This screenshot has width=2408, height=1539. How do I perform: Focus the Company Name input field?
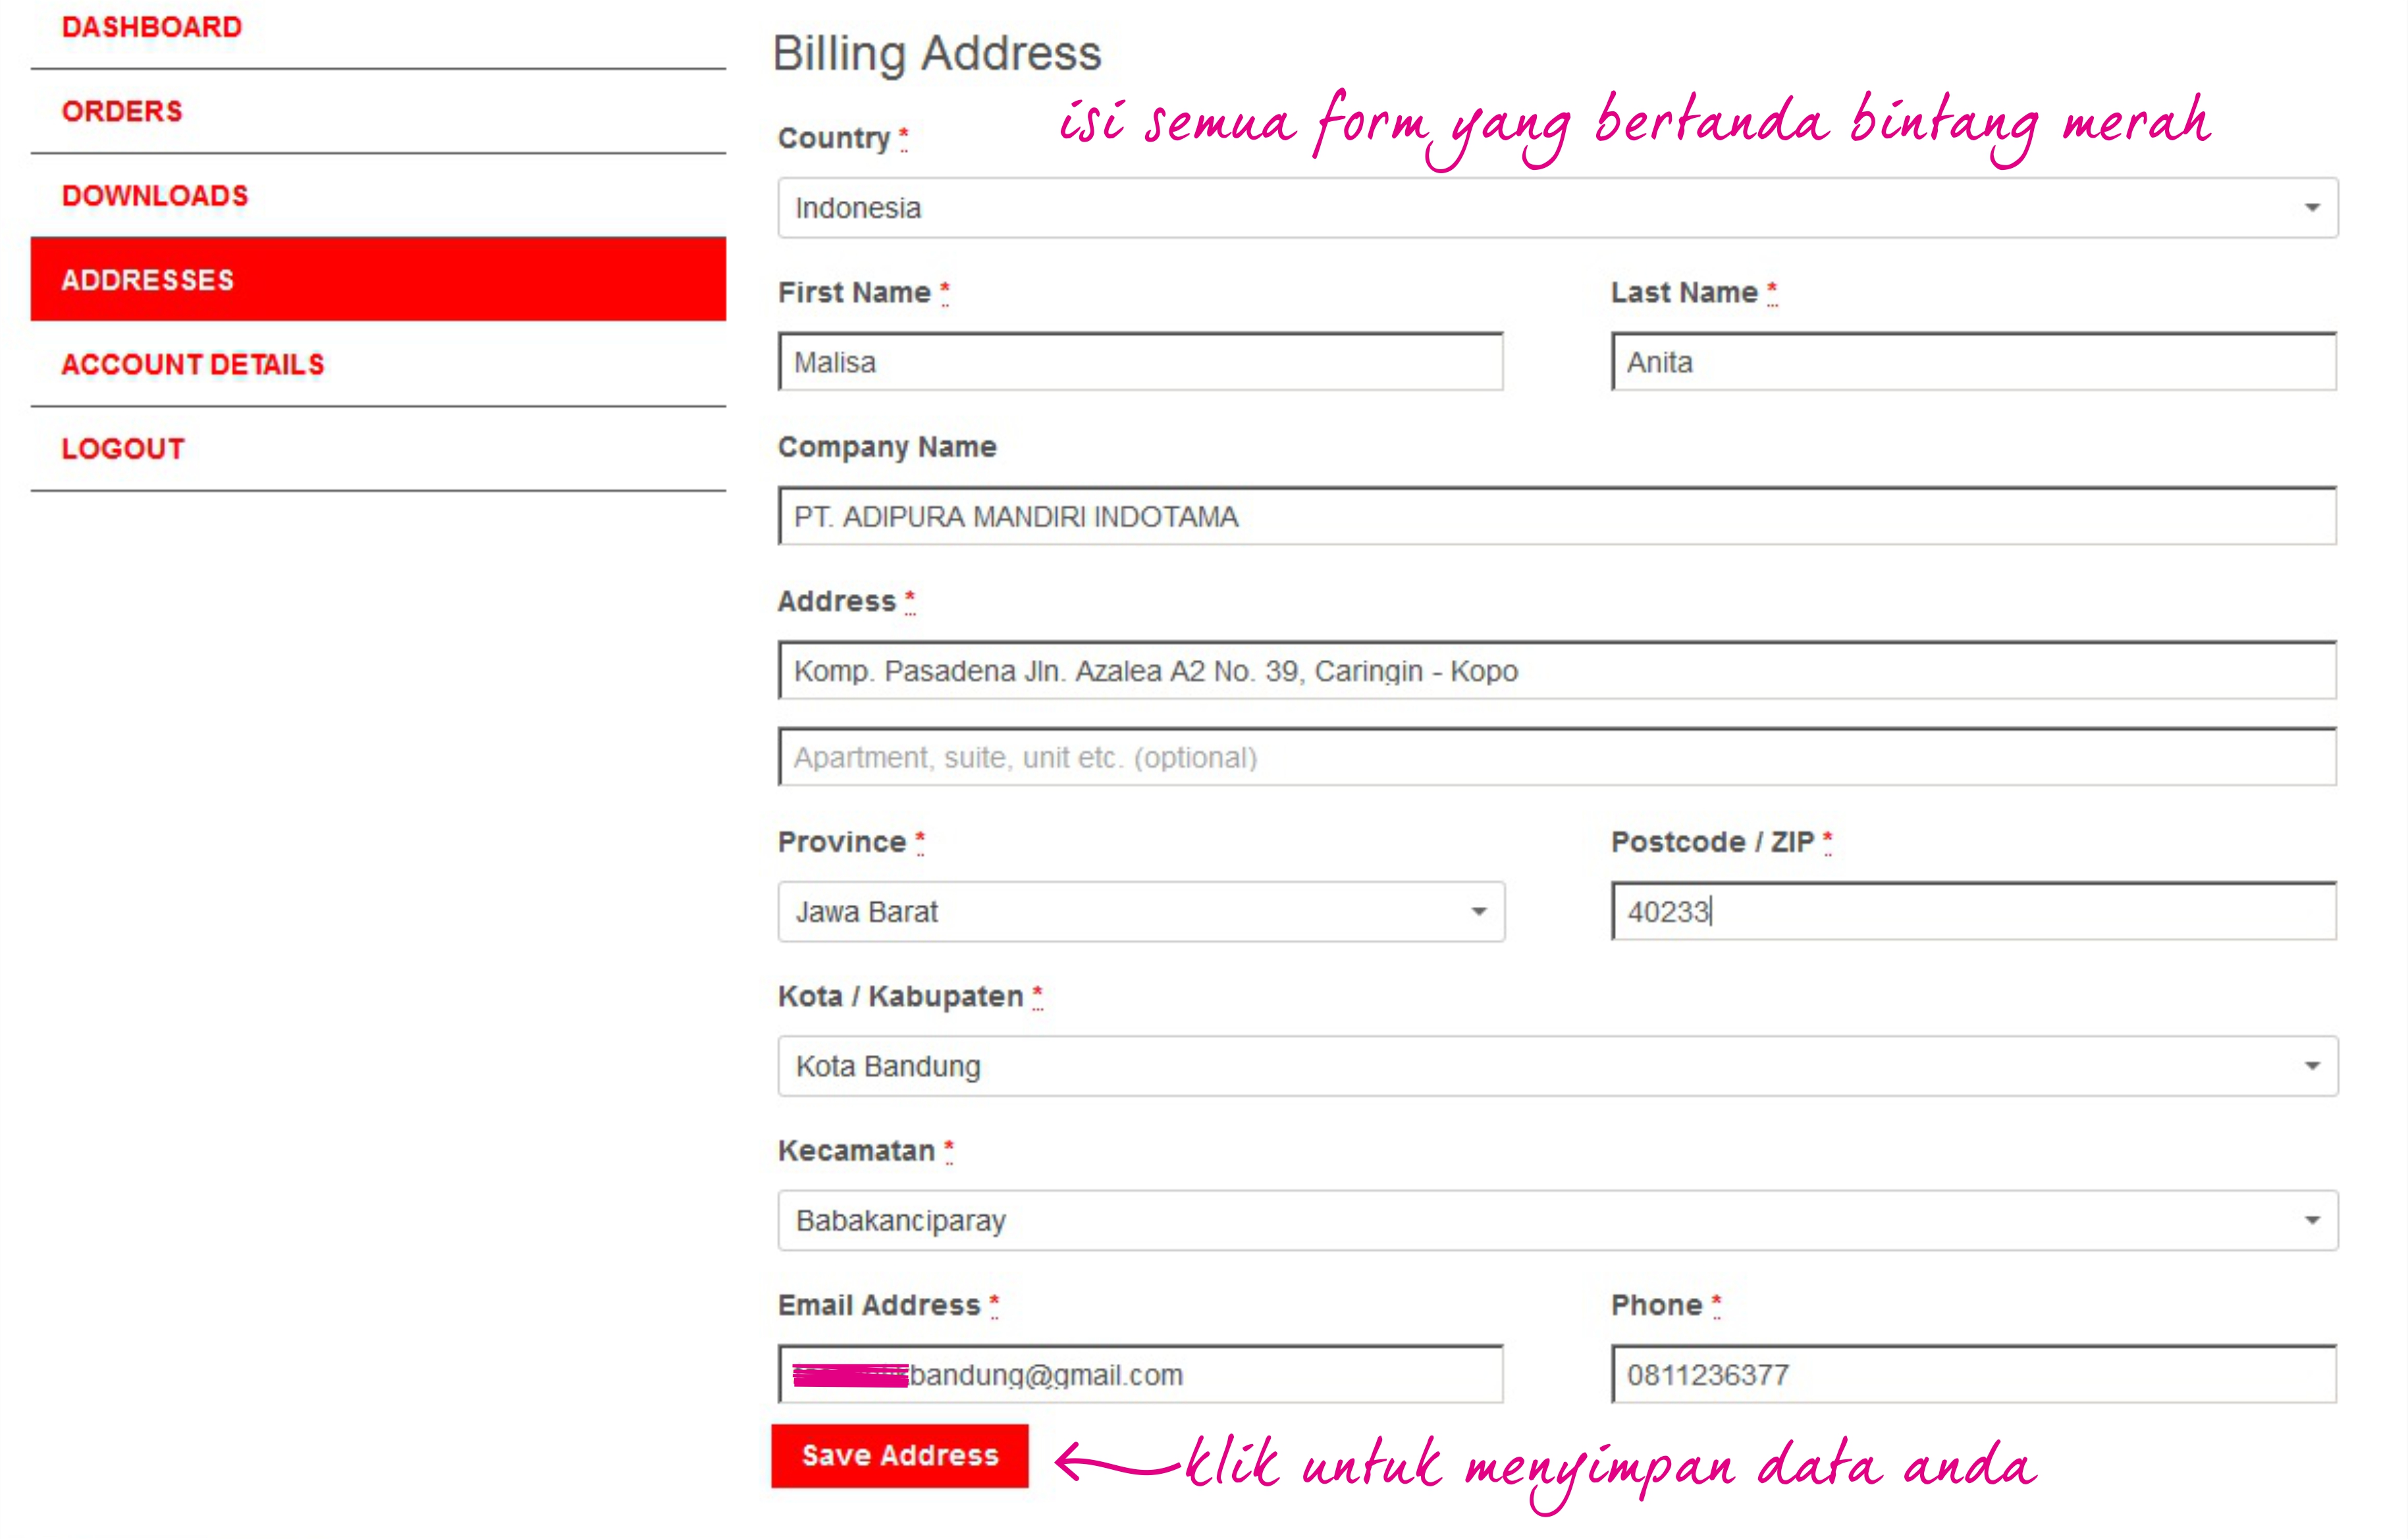point(1556,517)
